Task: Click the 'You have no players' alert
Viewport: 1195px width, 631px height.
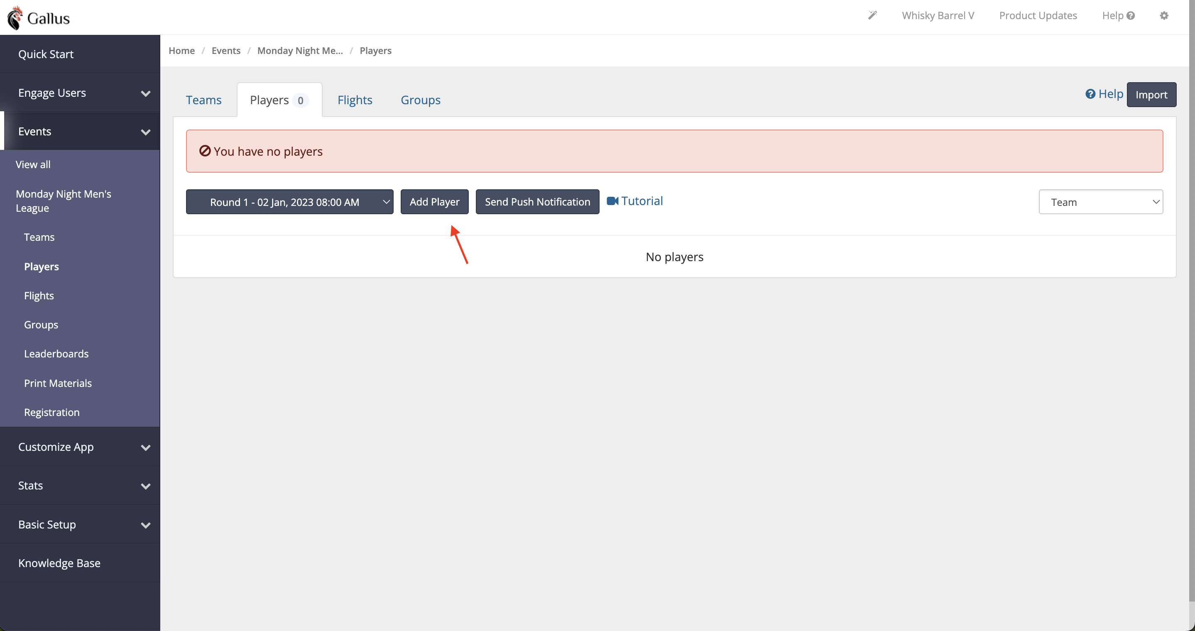Action: tap(674, 151)
